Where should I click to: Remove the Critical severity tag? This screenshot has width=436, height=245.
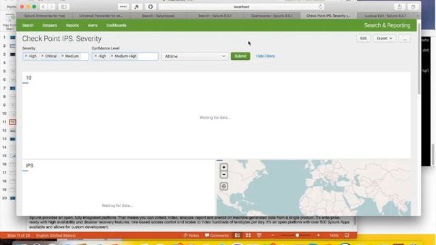pyautogui.click(x=42, y=56)
